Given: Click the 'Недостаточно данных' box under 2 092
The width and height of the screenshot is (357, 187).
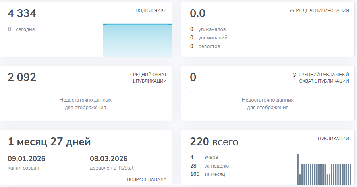Looking at the screenshot, I should pos(85,104).
